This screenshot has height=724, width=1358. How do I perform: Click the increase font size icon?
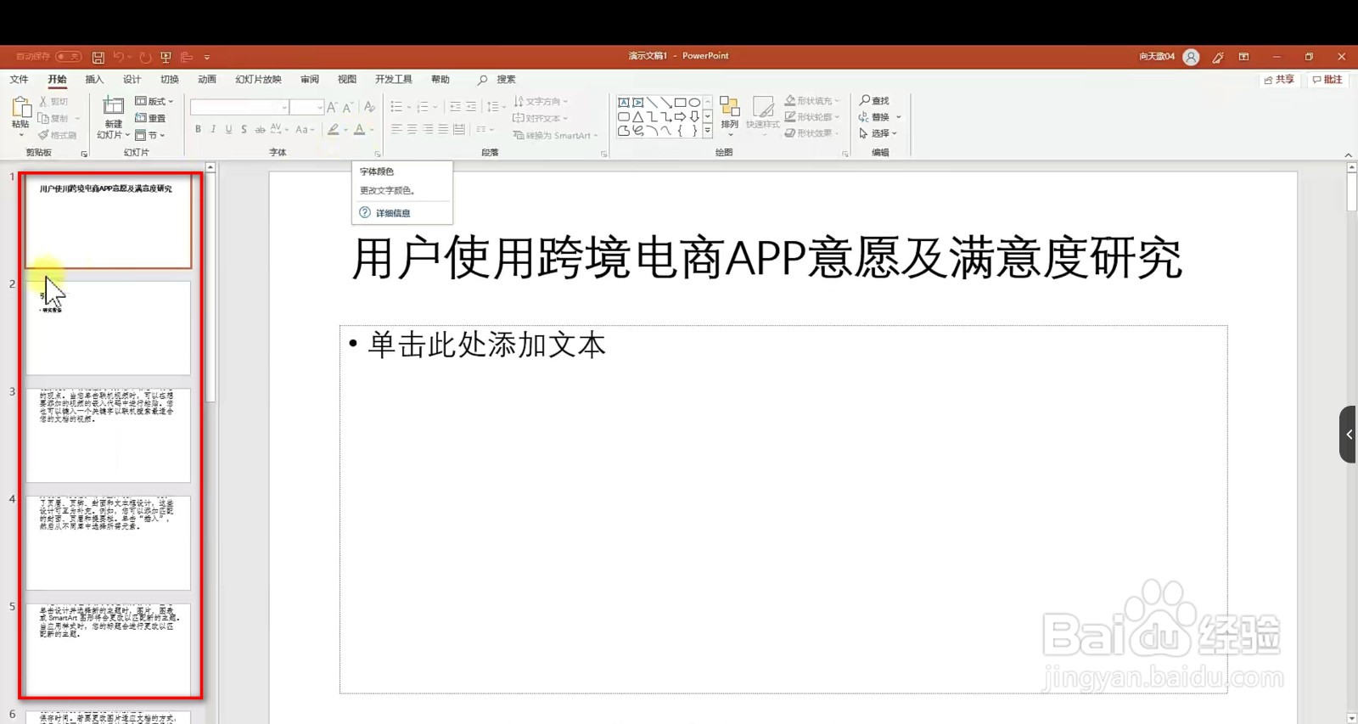pos(332,107)
